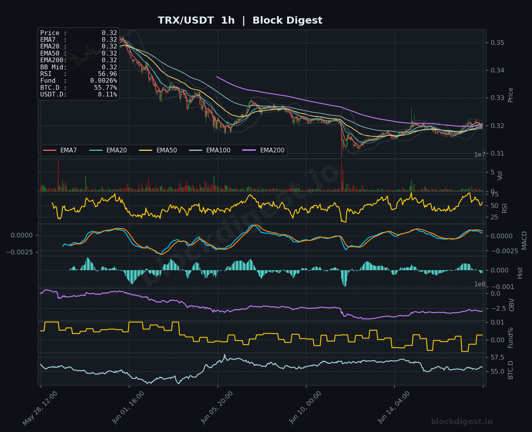Click the 0.34 price axis label
Viewport: 532px width, 432px height.
[497, 70]
